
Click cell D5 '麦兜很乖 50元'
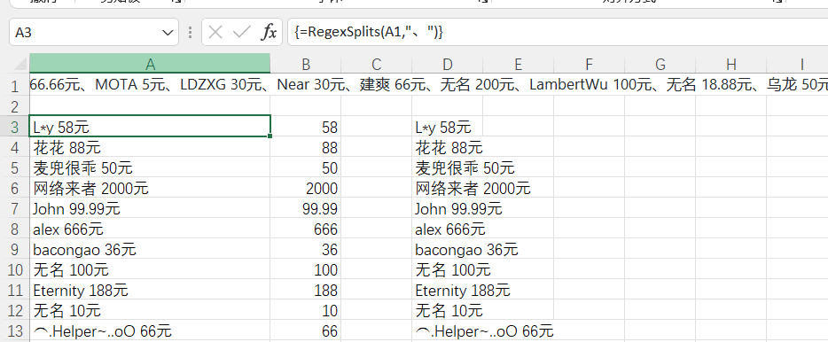click(448, 167)
